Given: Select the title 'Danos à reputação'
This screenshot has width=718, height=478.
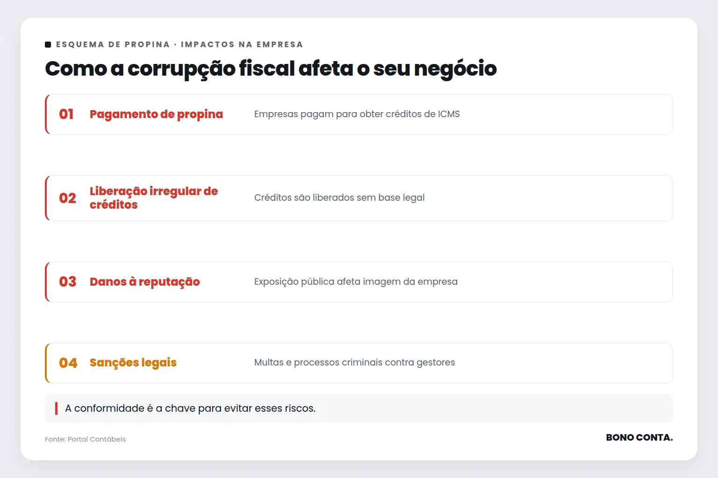Looking at the screenshot, I should (145, 282).
